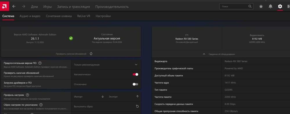Click the search magnifier icon
This screenshot has height=114, width=290.
(250, 6)
